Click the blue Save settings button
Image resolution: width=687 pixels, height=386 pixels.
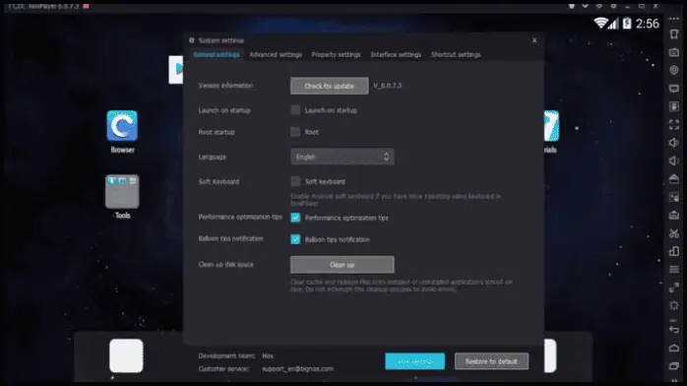coord(415,361)
